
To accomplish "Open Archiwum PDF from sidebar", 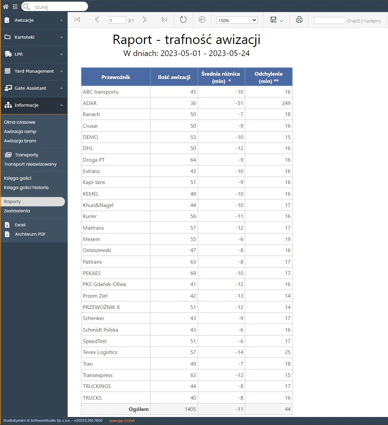I will 30,234.
